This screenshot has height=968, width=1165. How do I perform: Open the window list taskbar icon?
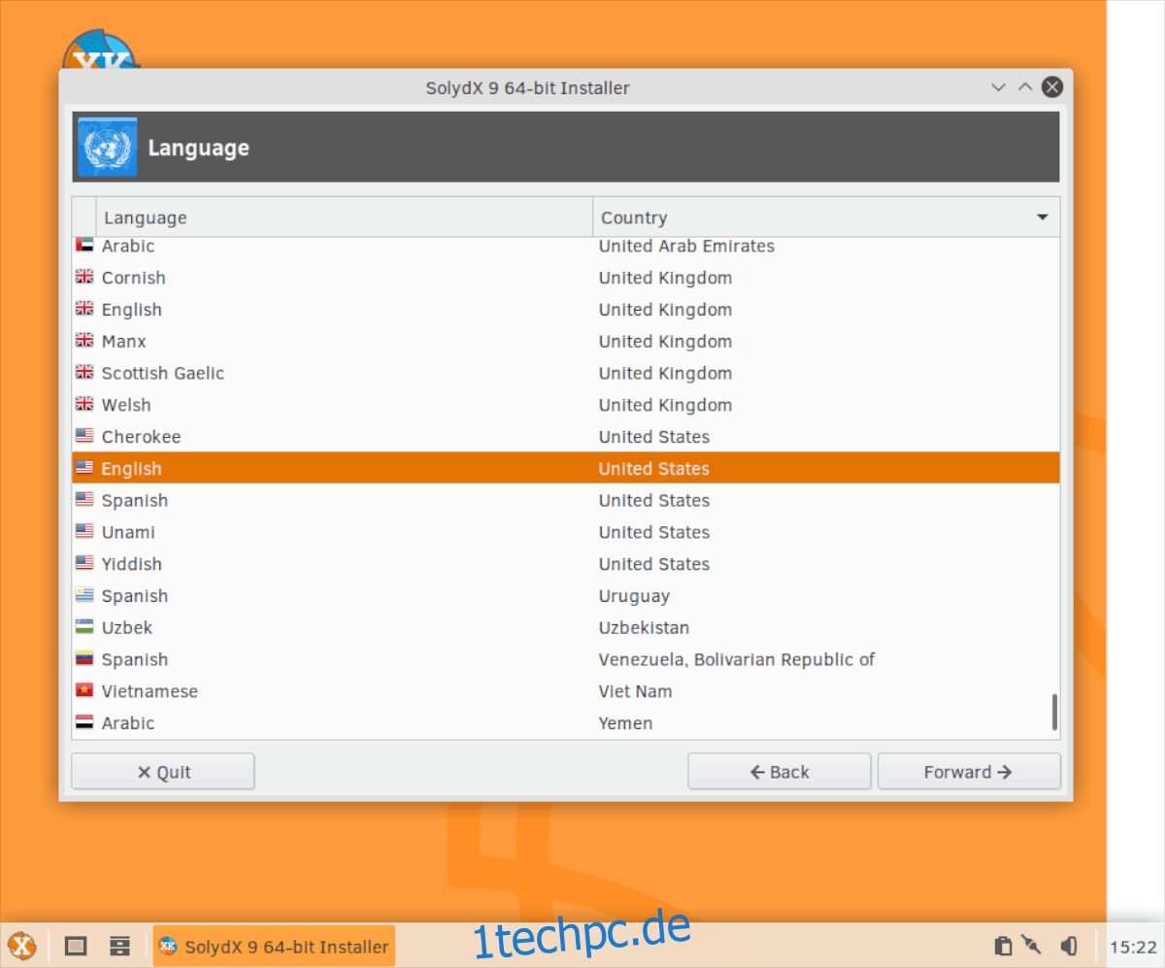(x=120, y=946)
